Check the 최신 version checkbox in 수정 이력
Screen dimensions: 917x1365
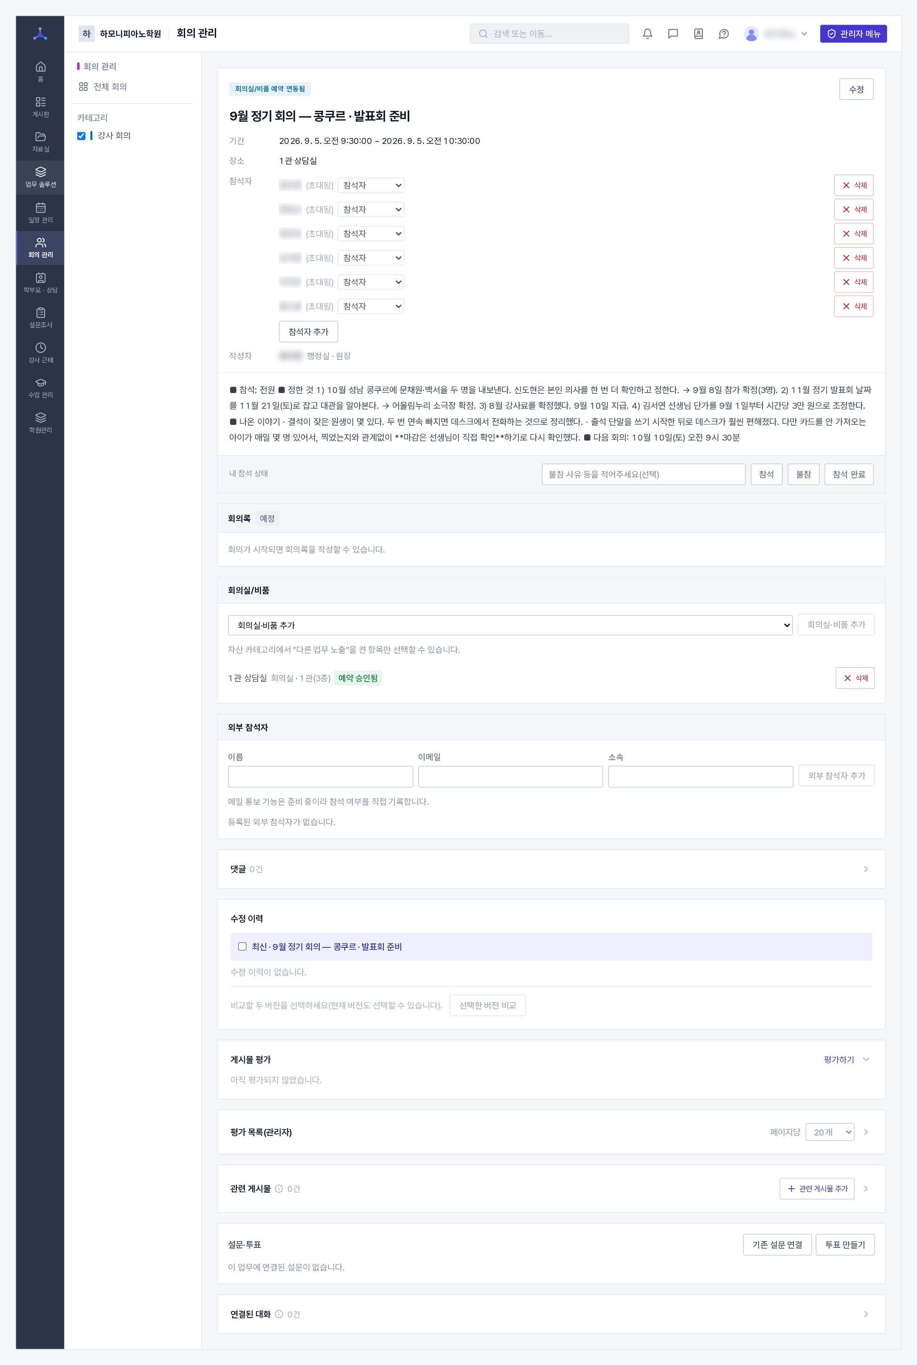tap(242, 947)
